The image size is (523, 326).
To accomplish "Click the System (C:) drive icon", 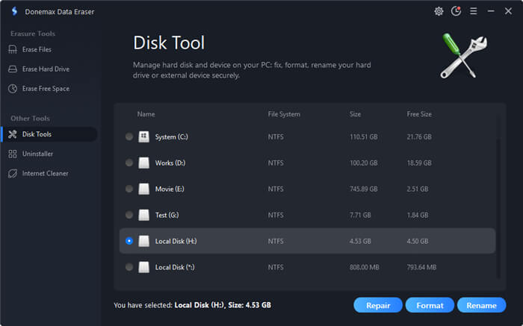I will 143,137.
